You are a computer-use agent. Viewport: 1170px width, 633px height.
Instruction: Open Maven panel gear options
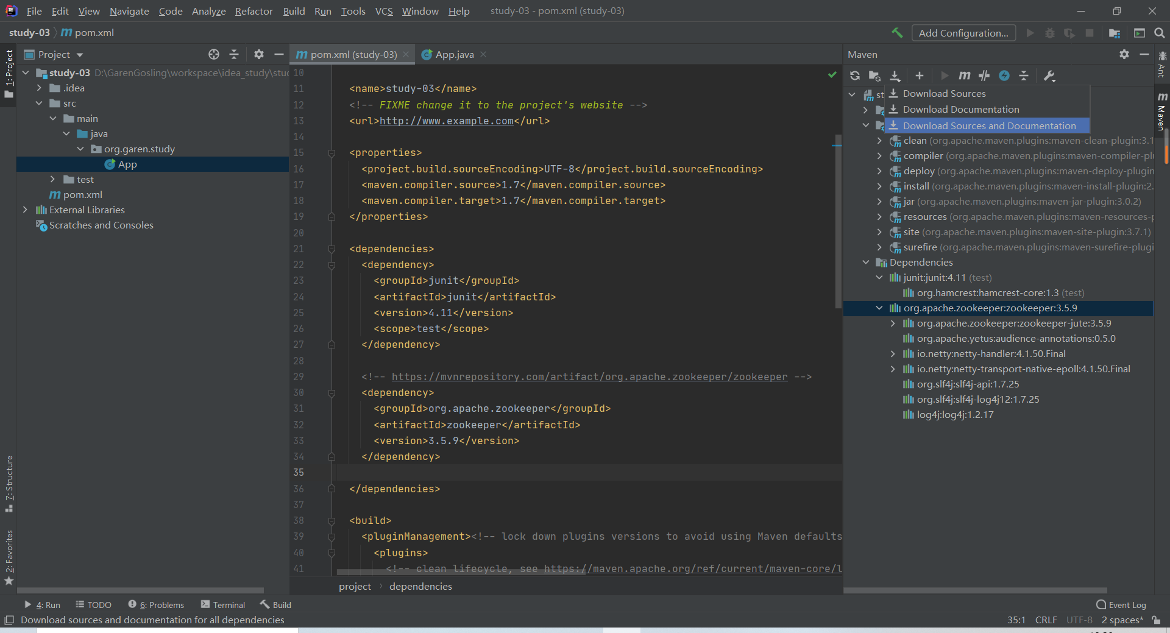(1124, 54)
